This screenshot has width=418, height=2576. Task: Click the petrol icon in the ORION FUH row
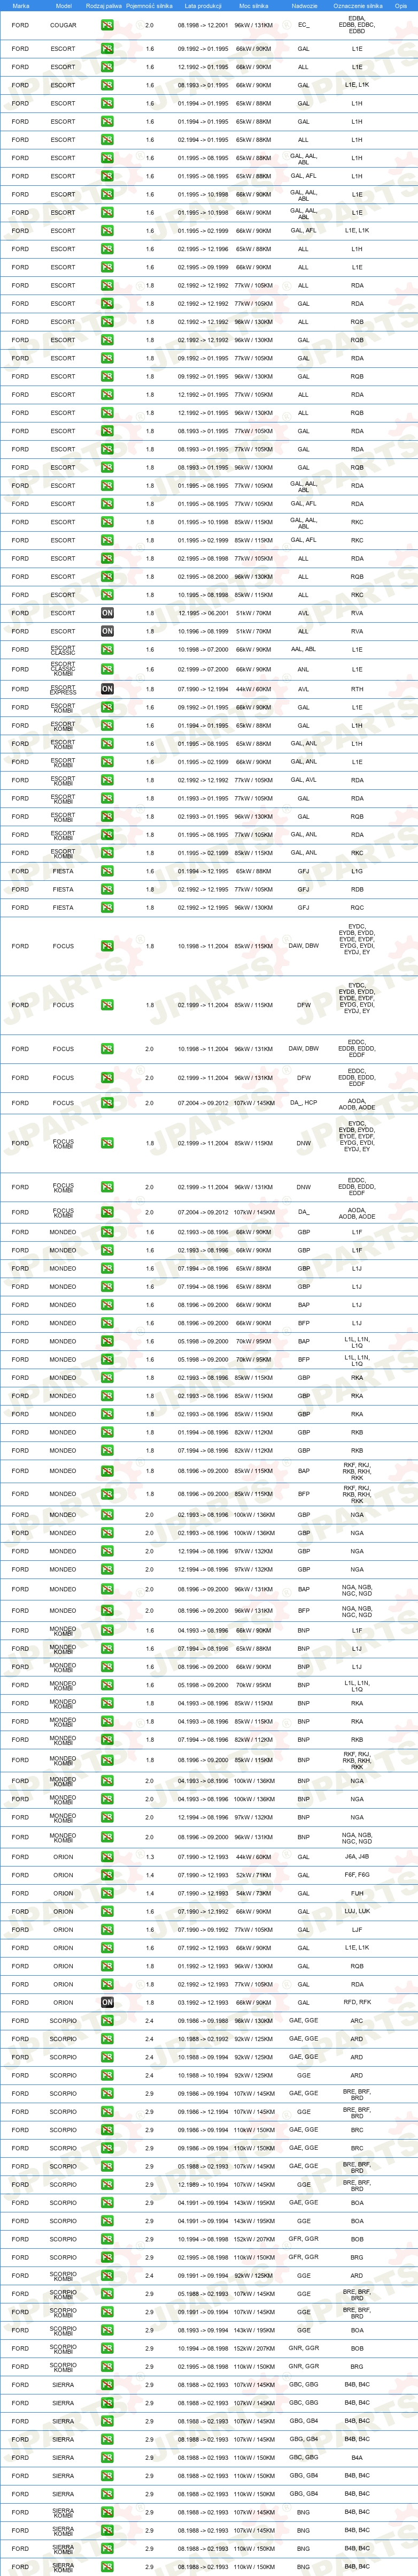(107, 1893)
